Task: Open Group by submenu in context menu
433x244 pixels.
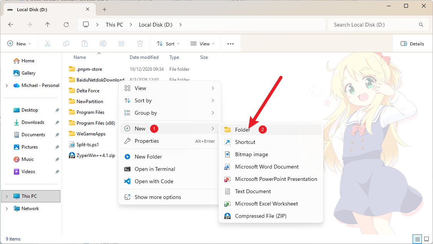Action: point(170,113)
